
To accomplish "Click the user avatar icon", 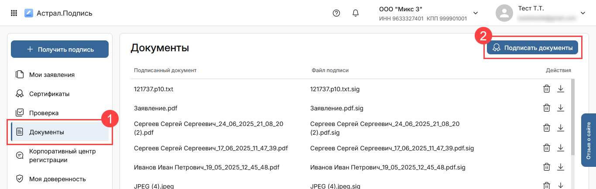I will point(504,13).
